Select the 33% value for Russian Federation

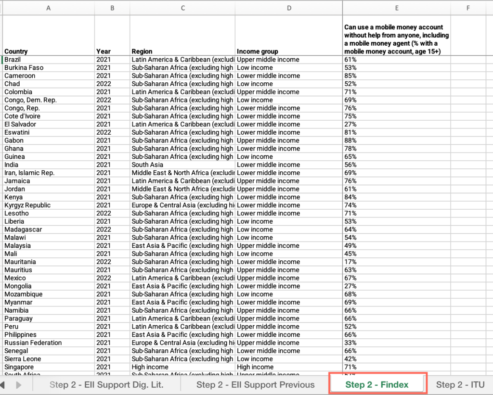click(x=397, y=343)
